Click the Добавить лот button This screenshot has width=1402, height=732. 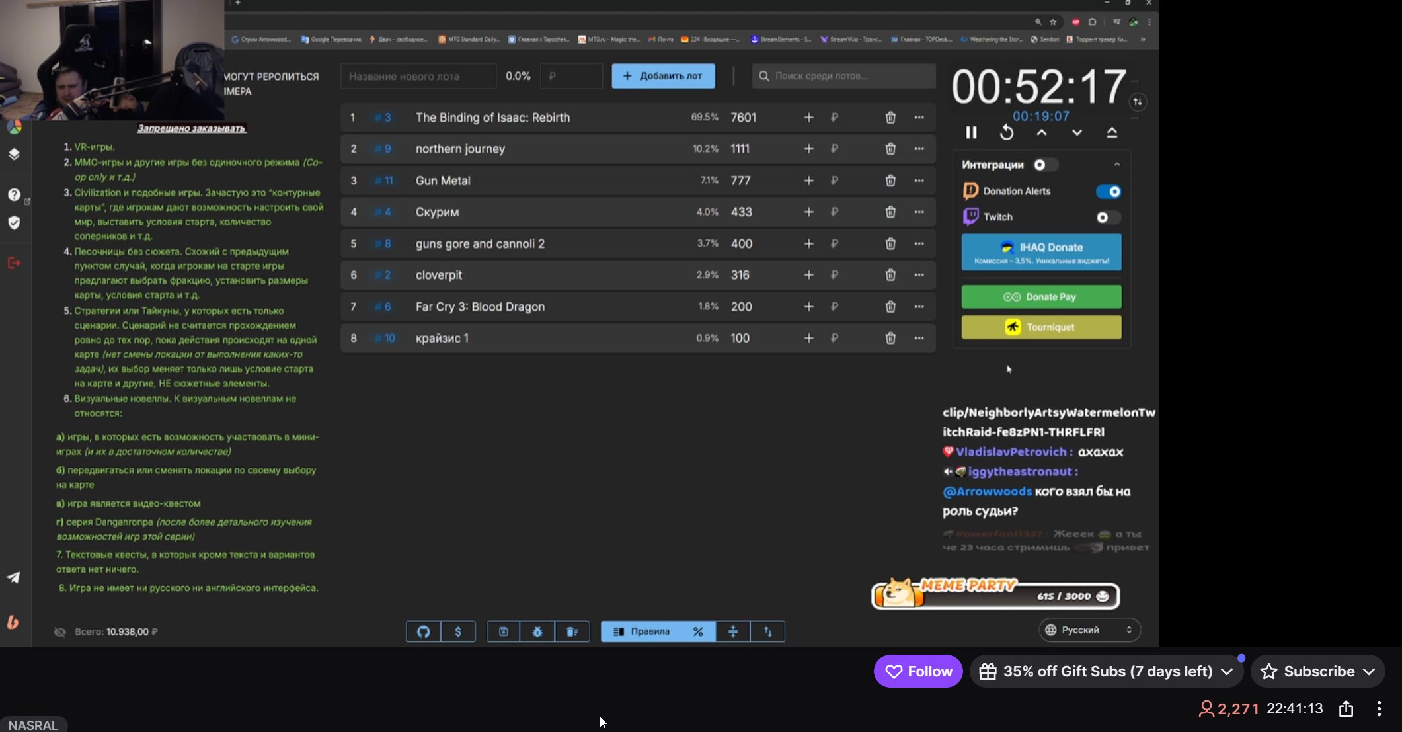pos(663,76)
